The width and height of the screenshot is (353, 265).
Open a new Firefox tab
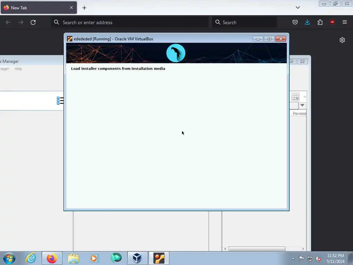84,8
